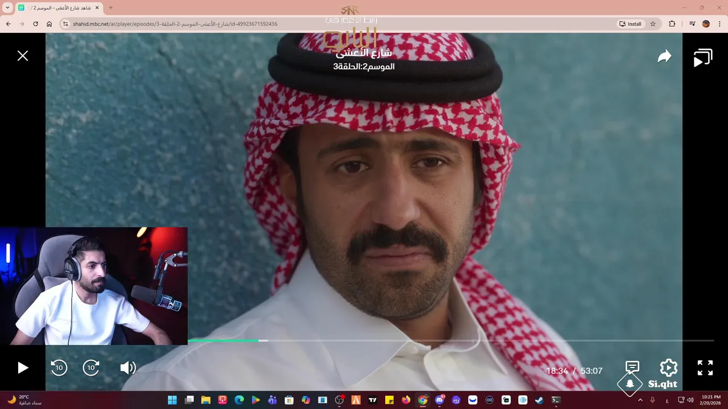The image size is (728, 409).
Task: Open Steam from the taskbar
Action: [539, 400]
